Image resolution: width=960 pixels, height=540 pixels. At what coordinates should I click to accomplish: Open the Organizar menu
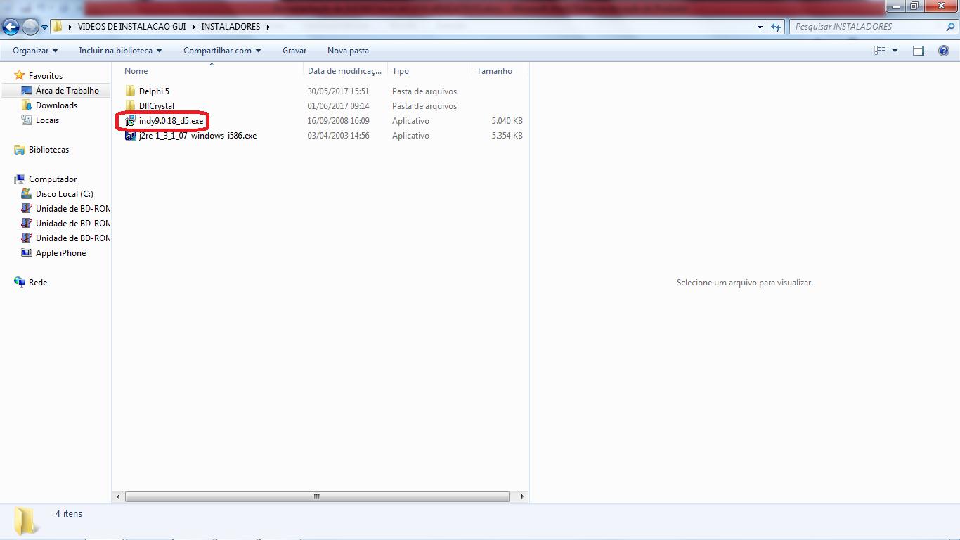(35, 51)
